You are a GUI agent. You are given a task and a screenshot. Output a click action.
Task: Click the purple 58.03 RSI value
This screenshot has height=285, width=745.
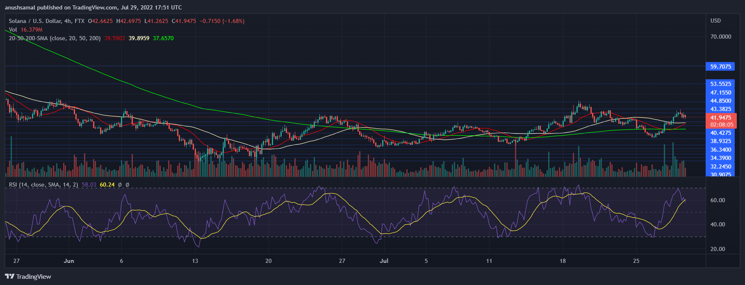tap(89, 185)
